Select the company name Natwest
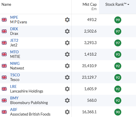 [x=17, y=68]
